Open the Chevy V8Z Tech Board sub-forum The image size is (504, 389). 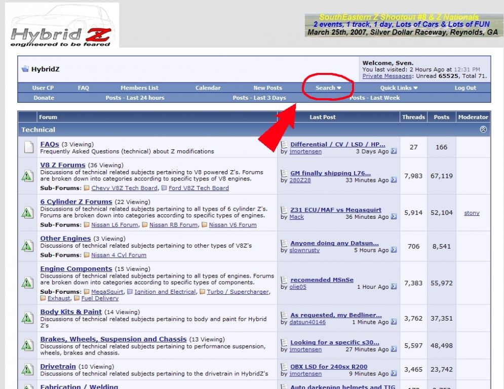[x=124, y=188]
